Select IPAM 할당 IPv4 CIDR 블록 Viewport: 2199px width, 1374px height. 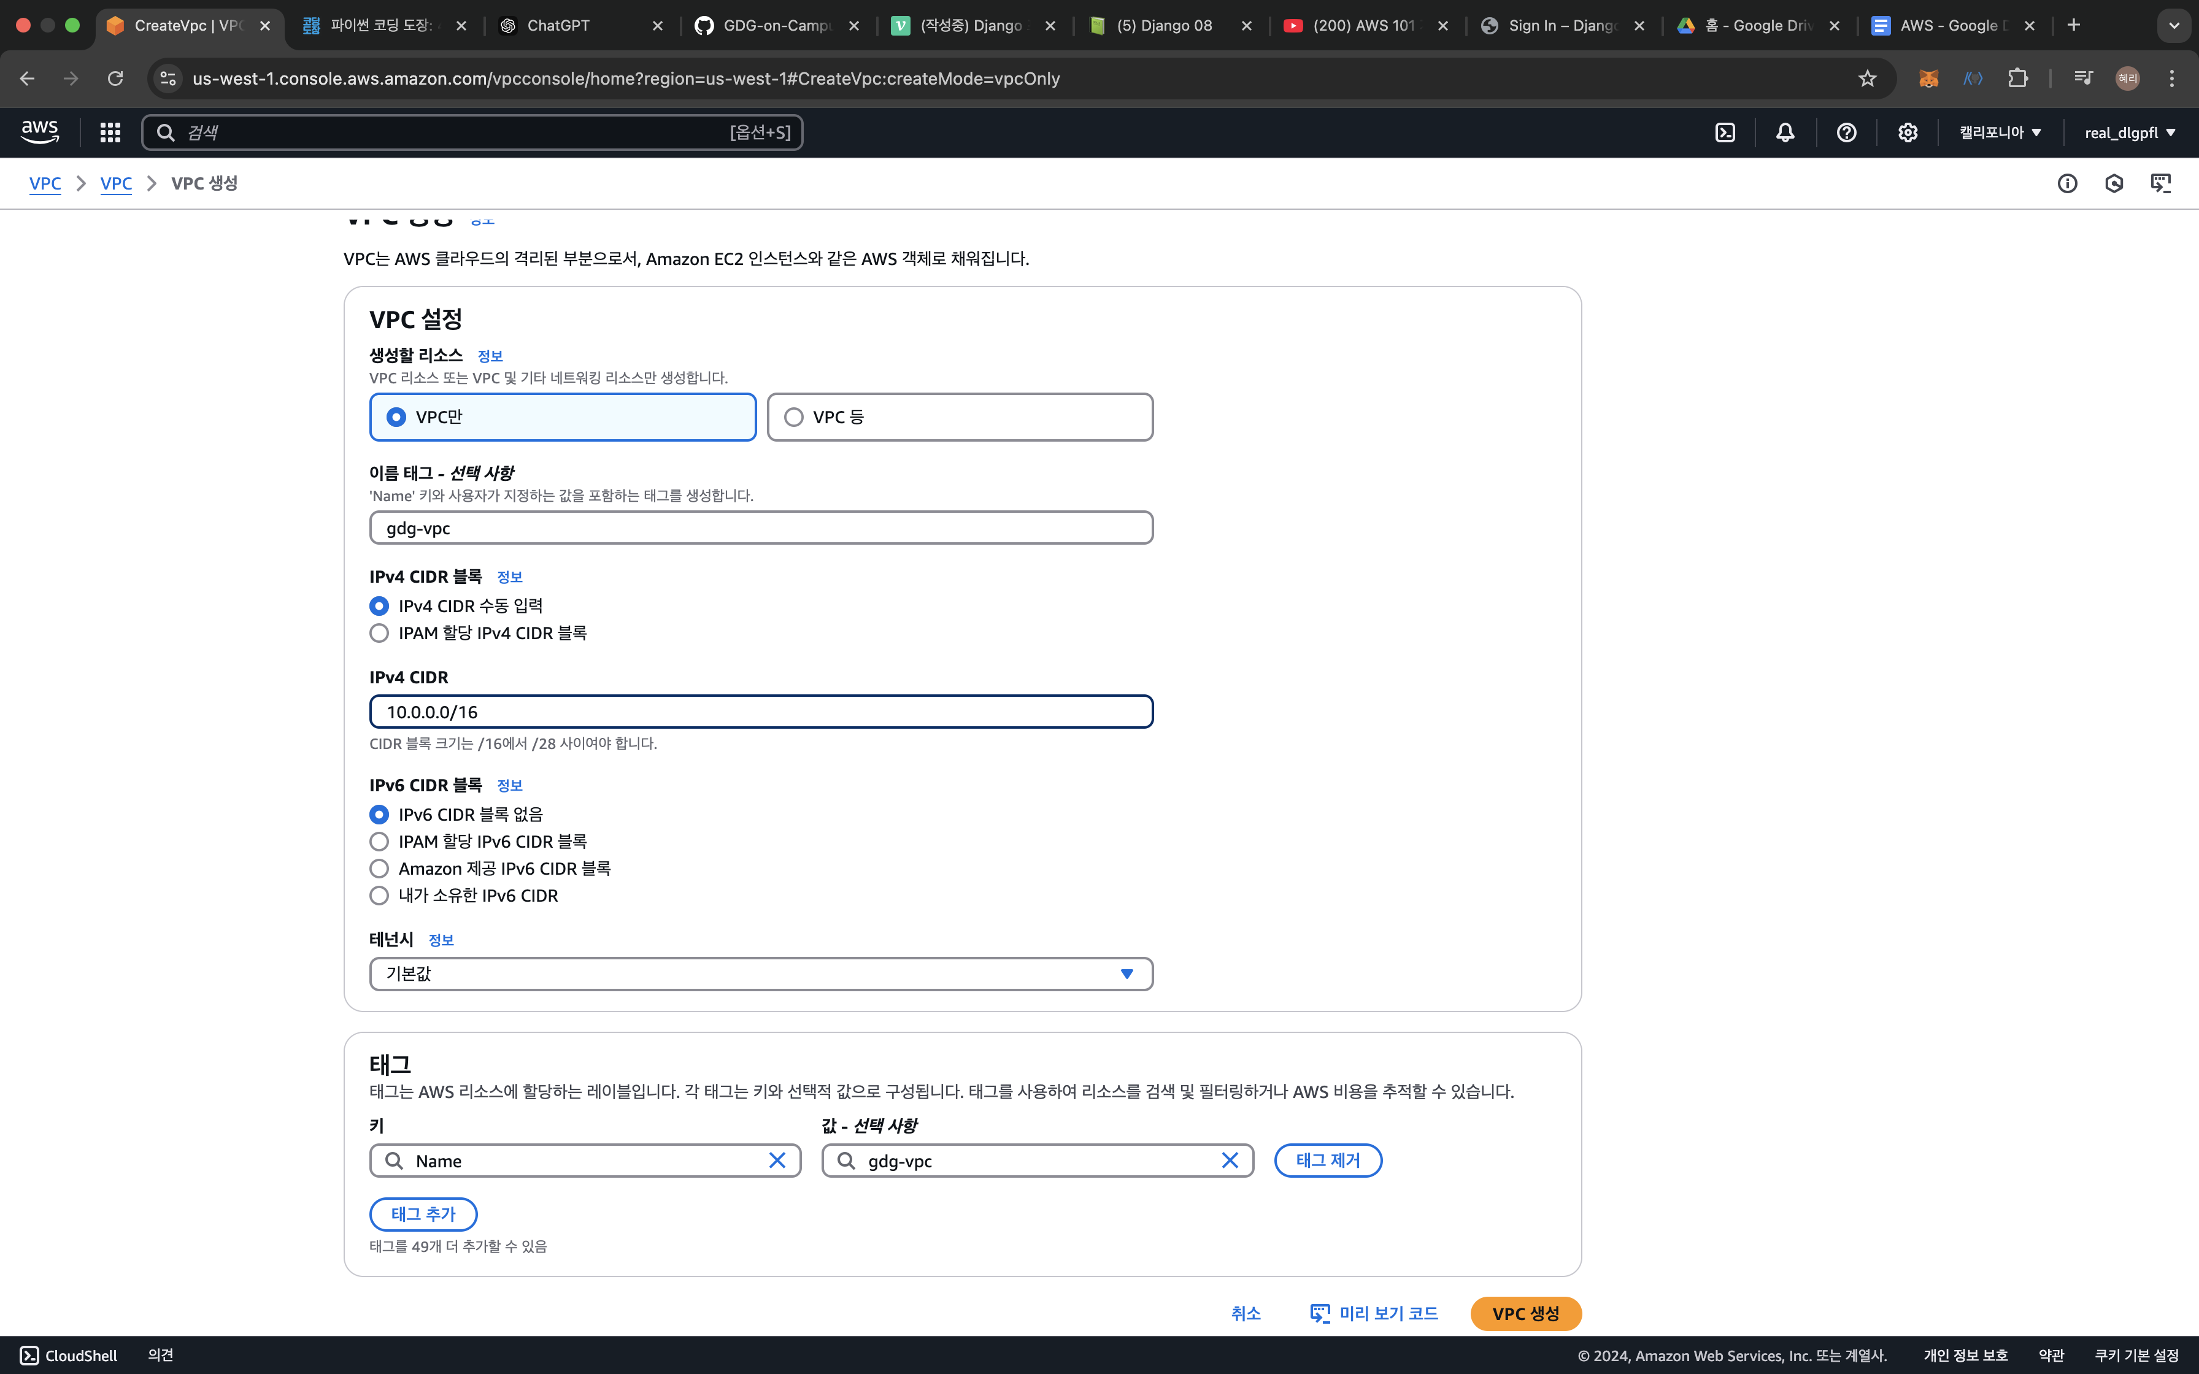pyautogui.click(x=379, y=634)
